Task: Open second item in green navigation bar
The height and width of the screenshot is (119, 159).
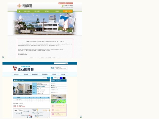Action: [27, 11]
